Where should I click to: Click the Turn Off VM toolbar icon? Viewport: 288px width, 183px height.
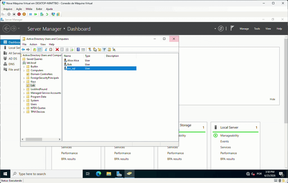(x=14, y=14)
